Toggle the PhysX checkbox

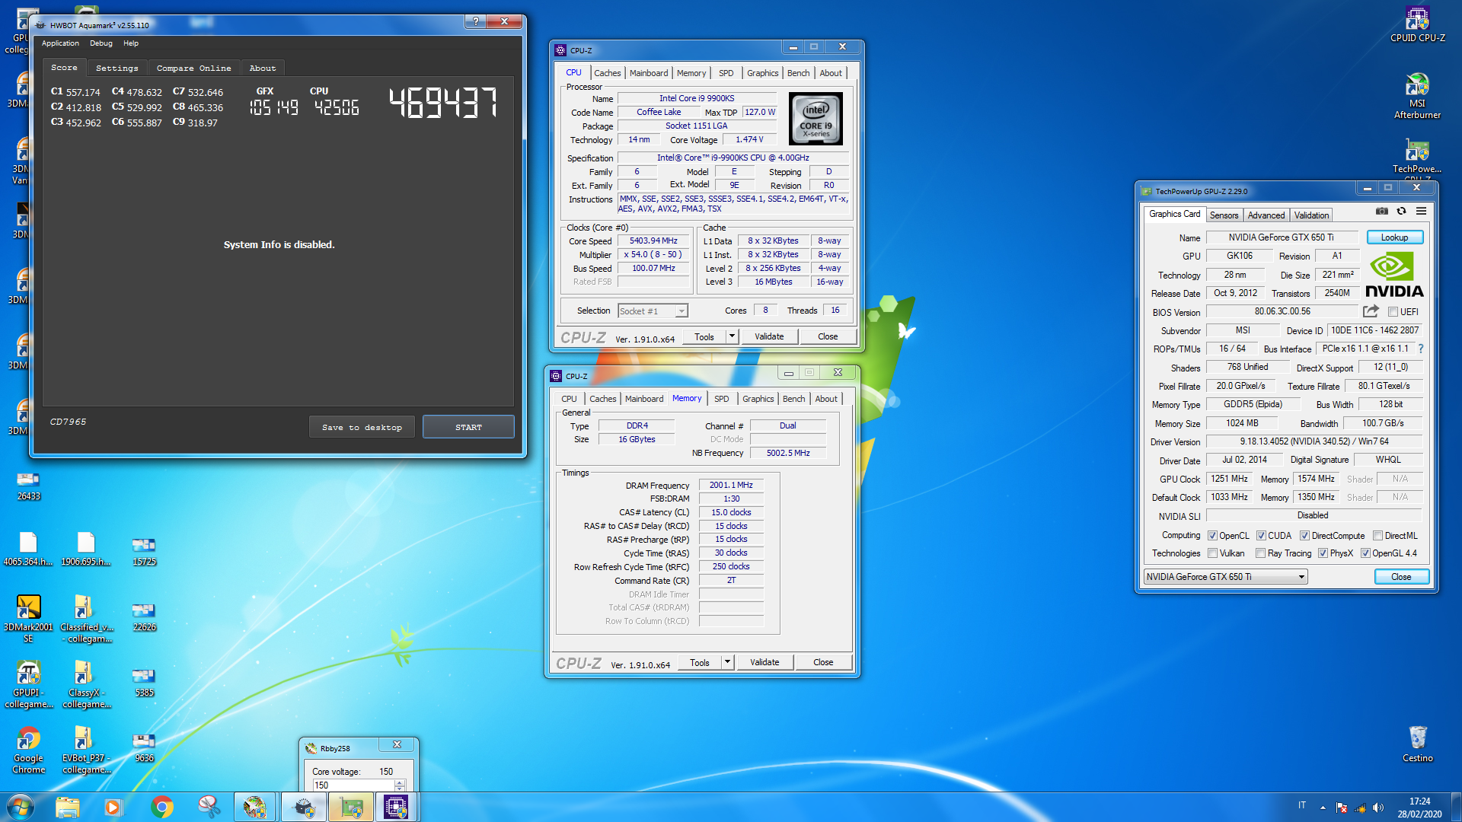[x=1323, y=553]
